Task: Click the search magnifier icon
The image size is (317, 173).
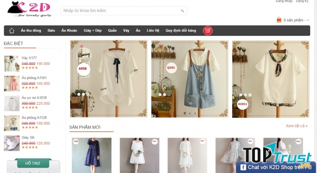Action: pyautogui.click(x=182, y=11)
